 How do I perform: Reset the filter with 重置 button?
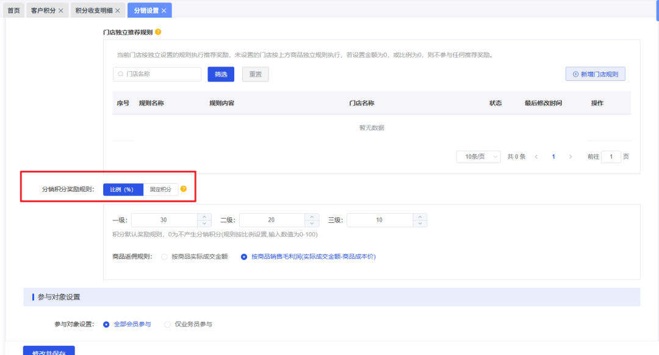(x=255, y=74)
